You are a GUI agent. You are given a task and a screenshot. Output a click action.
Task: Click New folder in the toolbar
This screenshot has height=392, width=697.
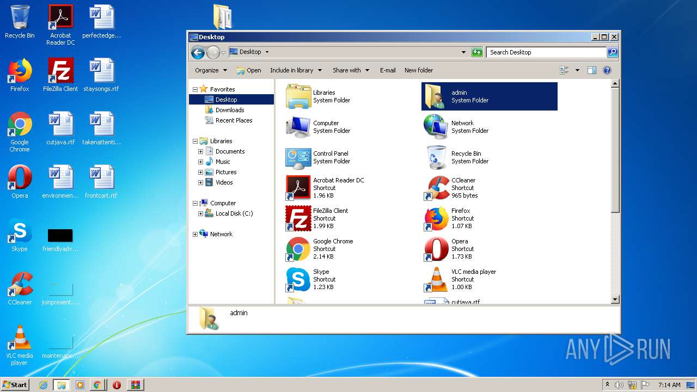[x=419, y=70]
